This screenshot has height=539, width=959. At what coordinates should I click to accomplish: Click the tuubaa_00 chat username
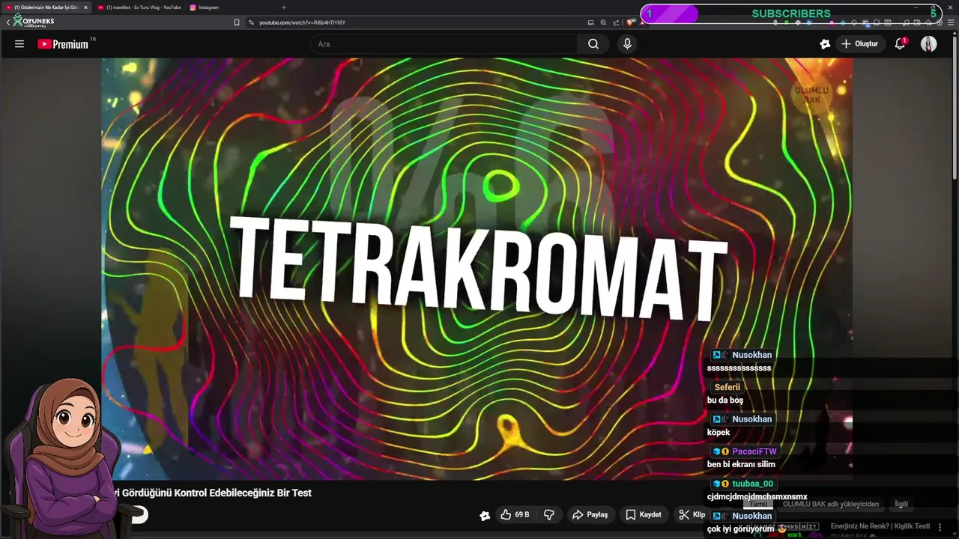[x=752, y=484]
